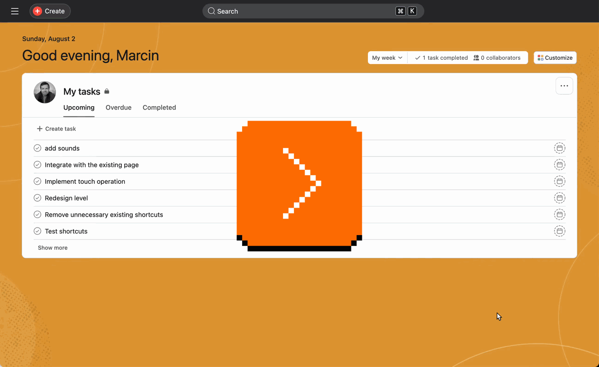Mark add sounds task as complete
Screen dimensions: 599x367
point(37,148)
